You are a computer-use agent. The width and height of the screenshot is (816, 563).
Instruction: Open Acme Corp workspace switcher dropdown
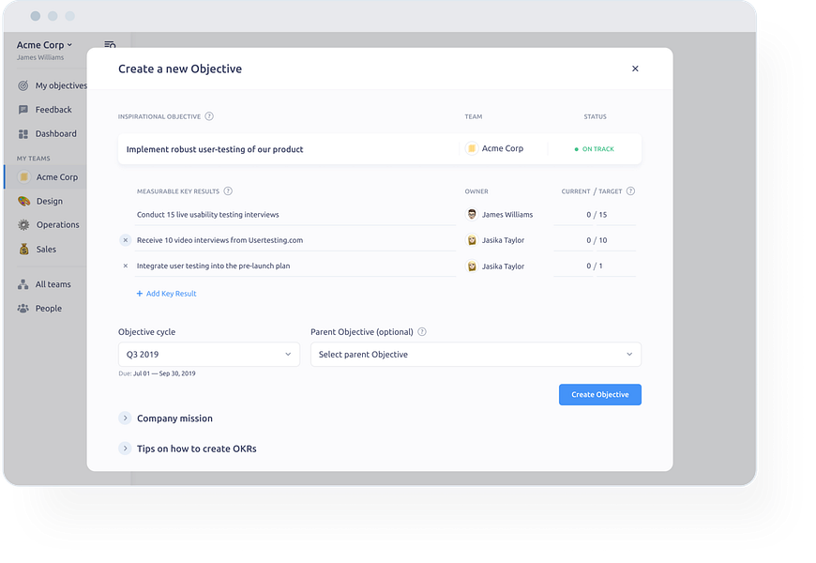(44, 45)
